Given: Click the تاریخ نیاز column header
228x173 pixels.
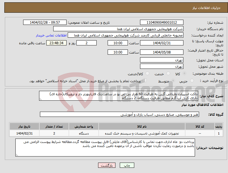Looking at the screenshot, I should (24, 126).
